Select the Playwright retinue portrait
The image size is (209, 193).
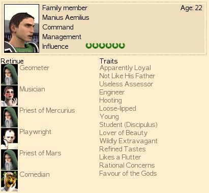pyautogui.click(x=9, y=138)
